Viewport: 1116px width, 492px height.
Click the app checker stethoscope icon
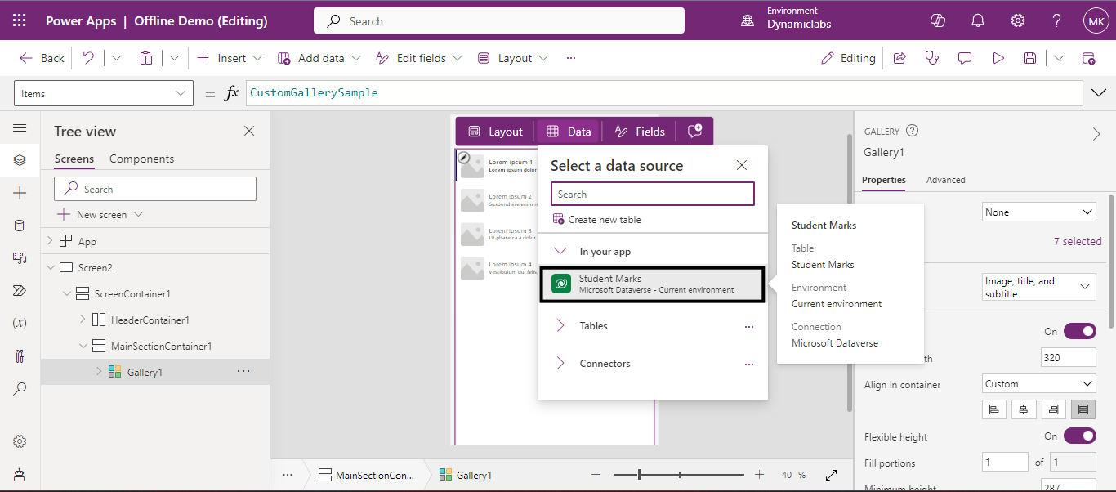931,58
